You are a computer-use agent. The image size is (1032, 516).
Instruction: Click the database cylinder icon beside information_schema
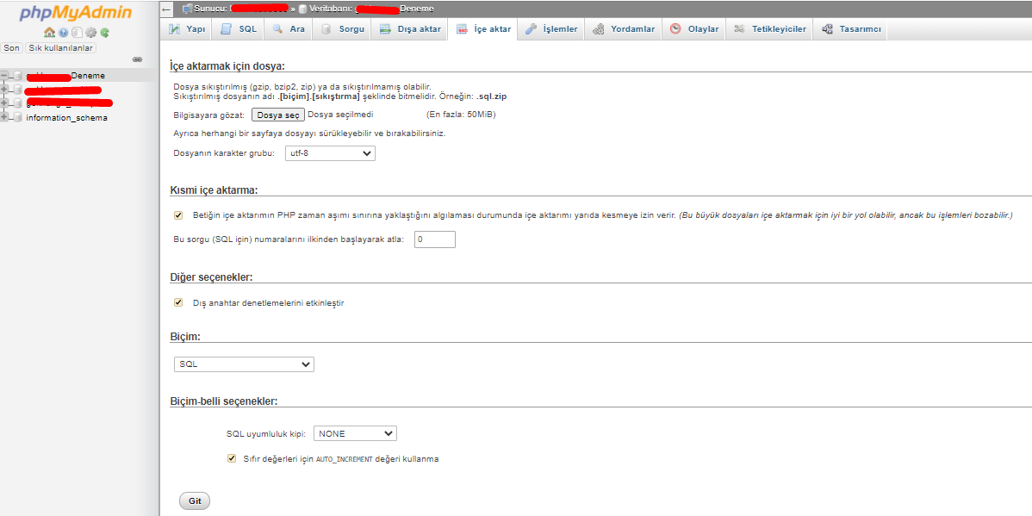pyautogui.click(x=18, y=118)
